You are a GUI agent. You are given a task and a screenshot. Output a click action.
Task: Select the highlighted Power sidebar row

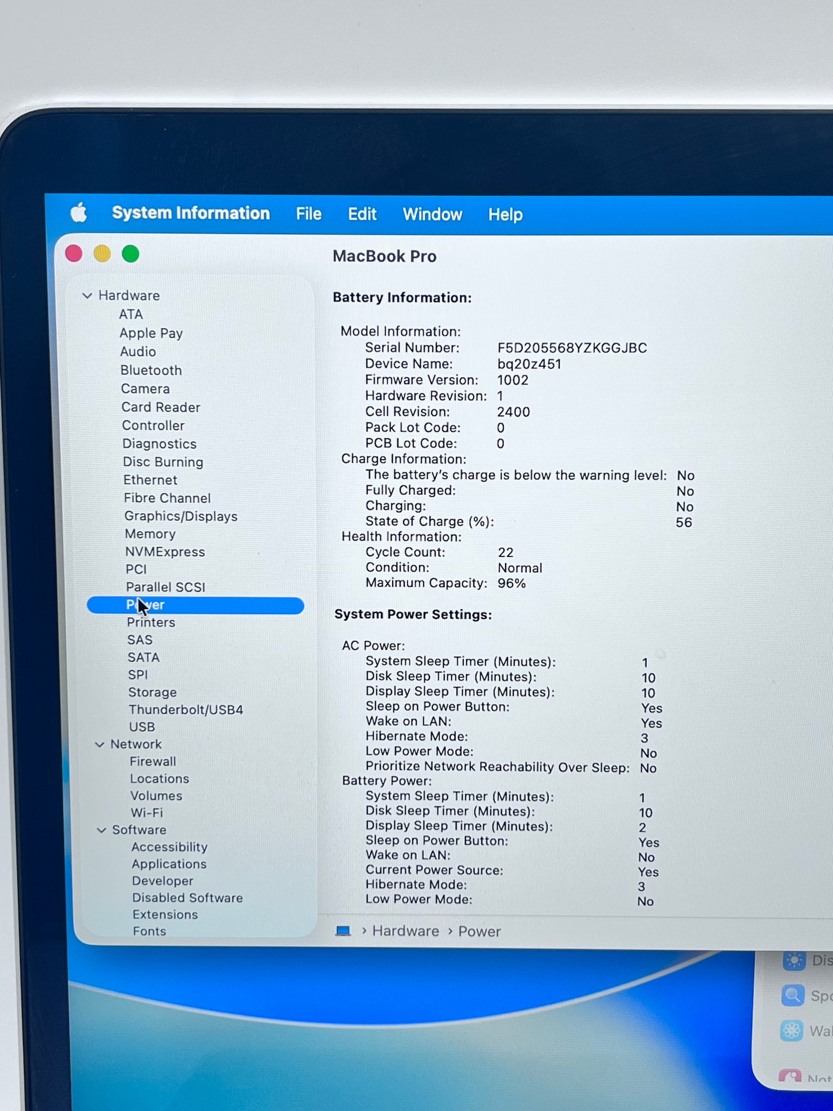pos(195,605)
